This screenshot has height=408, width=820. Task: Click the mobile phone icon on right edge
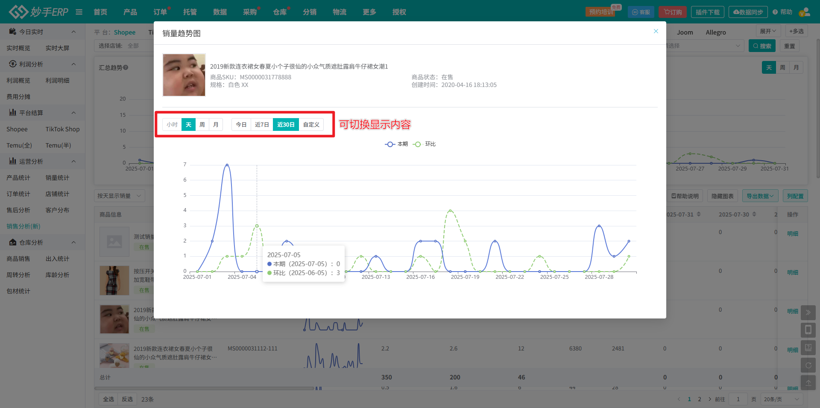pyautogui.click(x=808, y=330)
